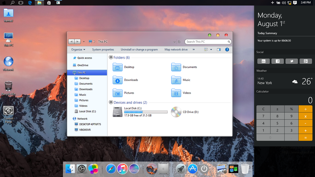Toggle the preview pane button
Screen dimensions: 315x177
pyautogui.click(x=219, y=49)
